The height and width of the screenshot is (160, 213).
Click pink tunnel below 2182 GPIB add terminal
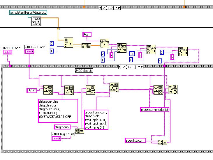[x=10, y=66]
